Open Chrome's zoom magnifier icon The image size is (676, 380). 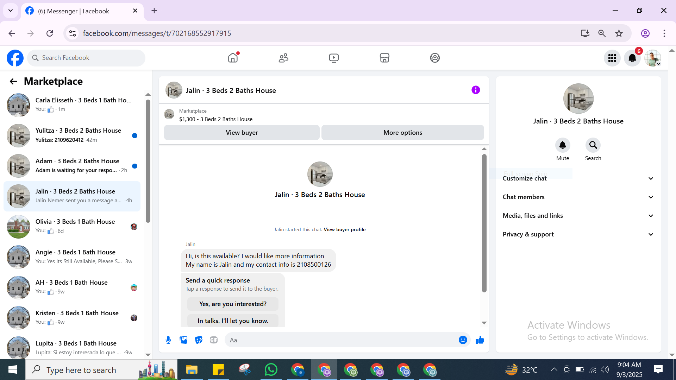(602, 33)
